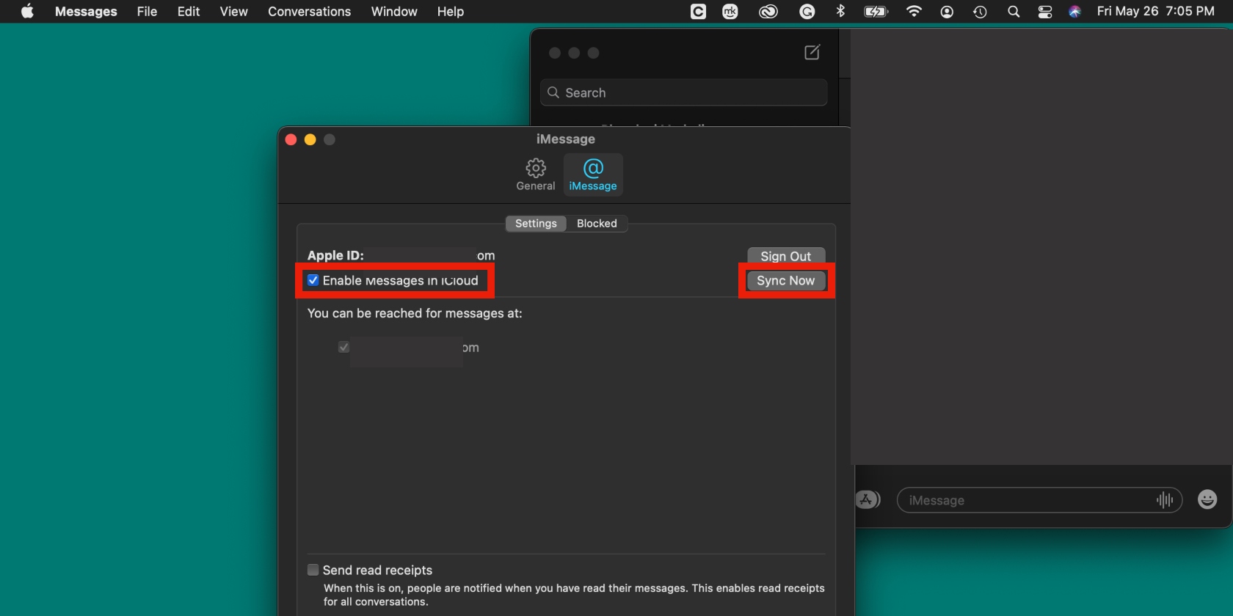
Task: Click the mk menu bar icon
Action: click(x=730, y=12)
